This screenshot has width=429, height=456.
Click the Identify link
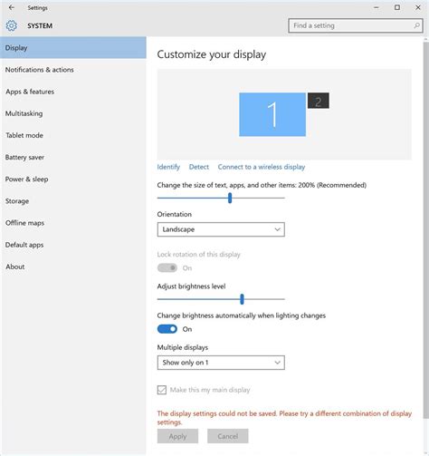tap(168, 167)
